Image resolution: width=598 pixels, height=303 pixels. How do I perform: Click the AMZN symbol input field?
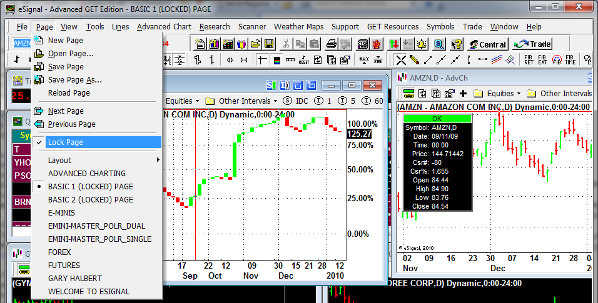tap(21, 44)
